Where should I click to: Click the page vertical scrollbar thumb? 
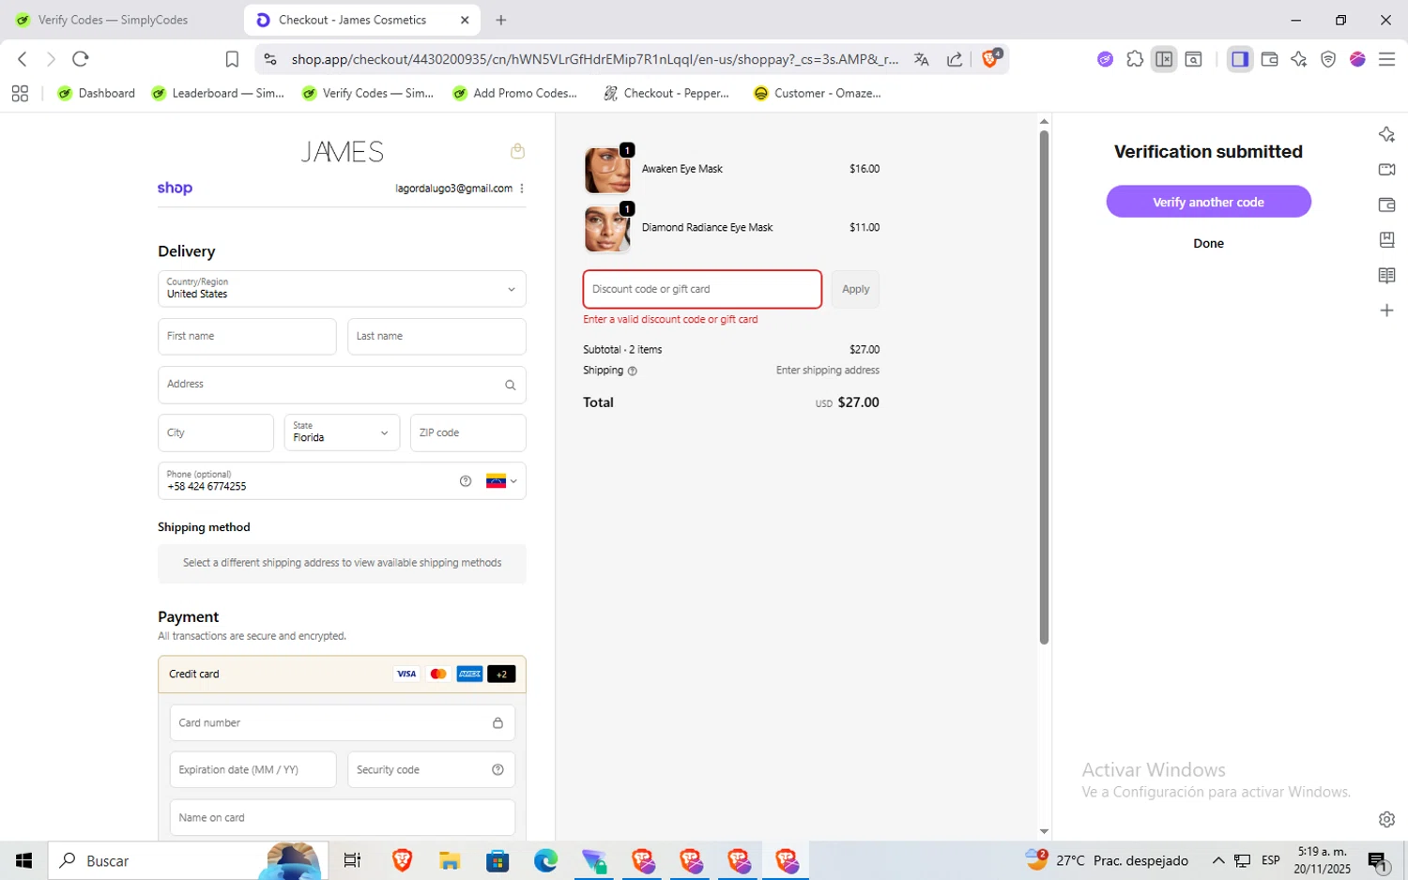1044,387
